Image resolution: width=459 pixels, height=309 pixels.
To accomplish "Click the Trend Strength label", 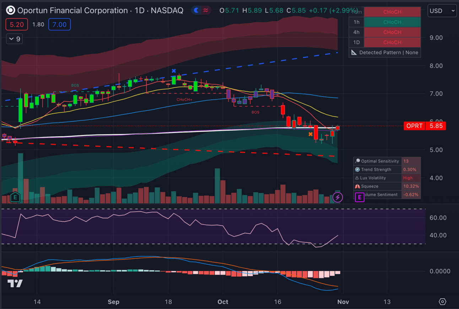I will point(376,169).
